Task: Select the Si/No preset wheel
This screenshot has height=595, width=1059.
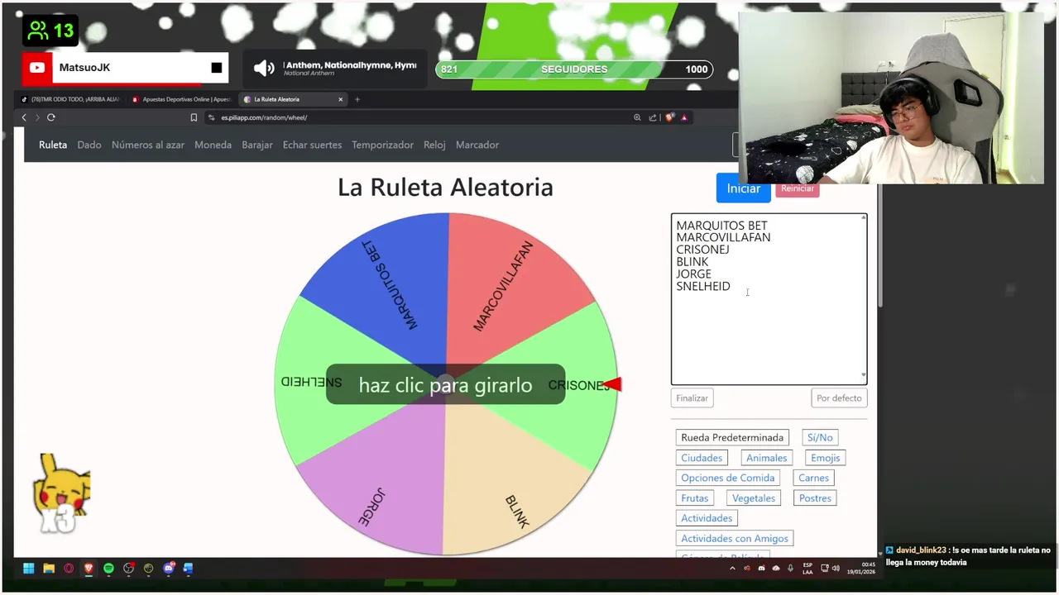Action: click(x=820, y=437)
